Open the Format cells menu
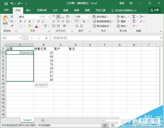The height and width of the screenshot is (128, 164). tap(122, 26)
